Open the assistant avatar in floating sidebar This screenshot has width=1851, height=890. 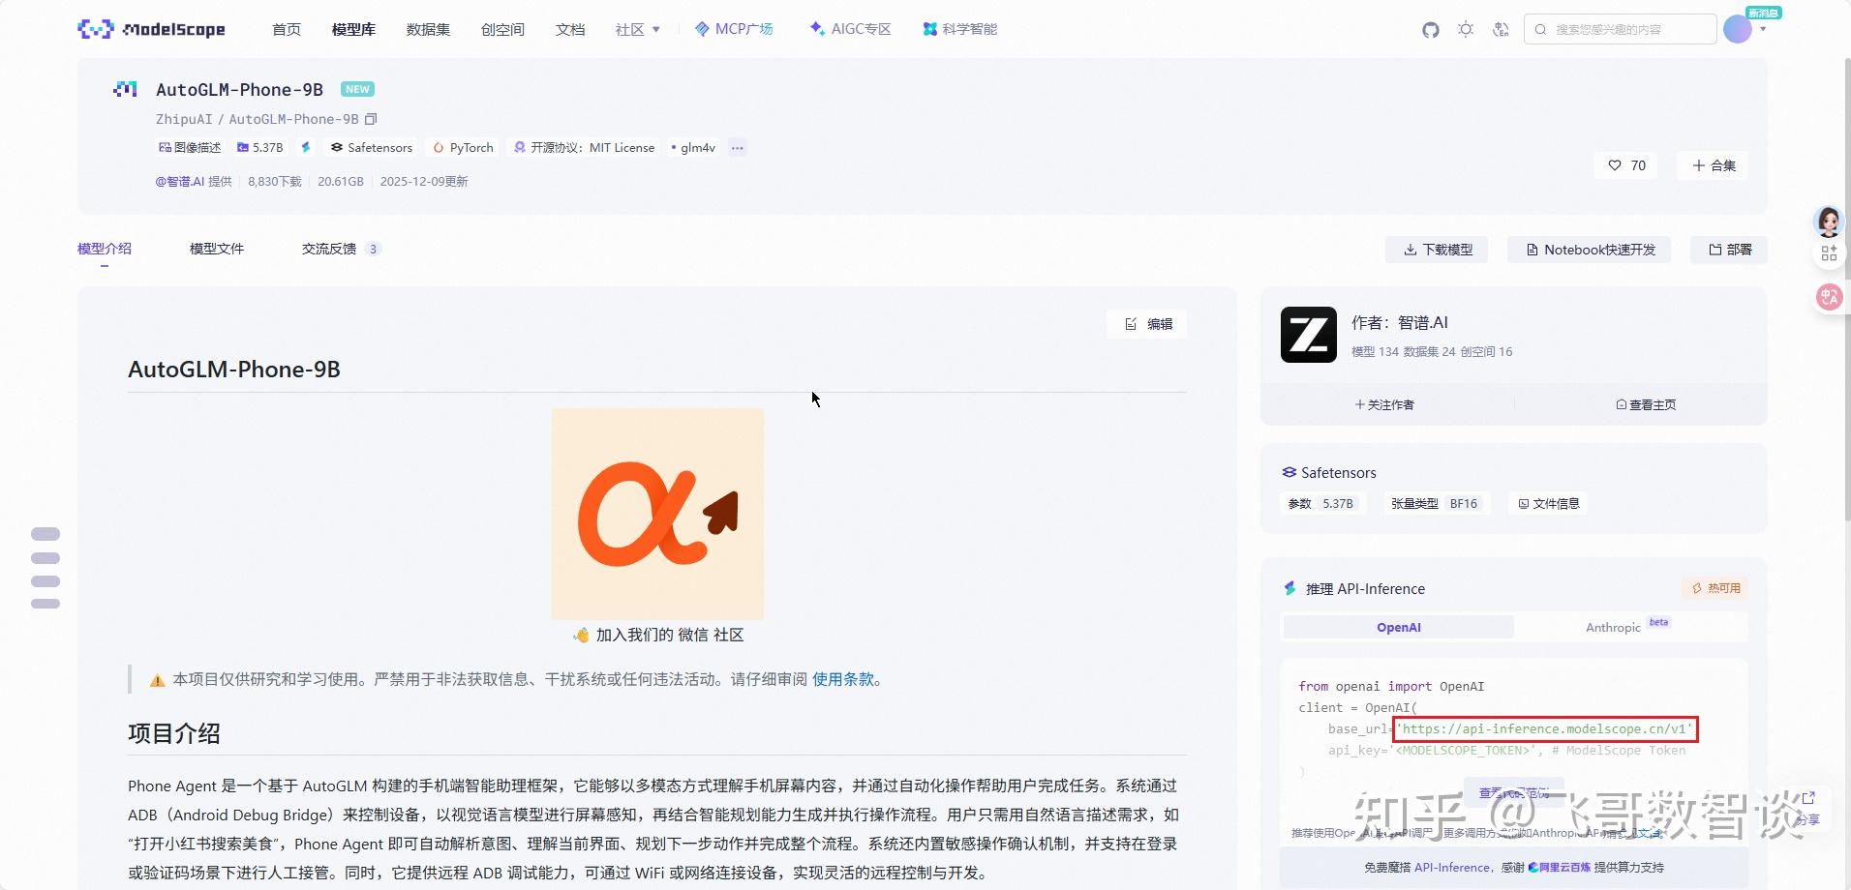pos(1828,222)
